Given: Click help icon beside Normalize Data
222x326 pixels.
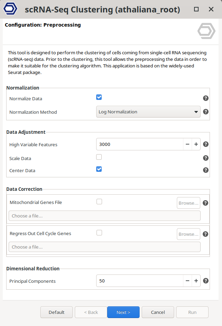Looking at the screenshot, I should 206,98.
